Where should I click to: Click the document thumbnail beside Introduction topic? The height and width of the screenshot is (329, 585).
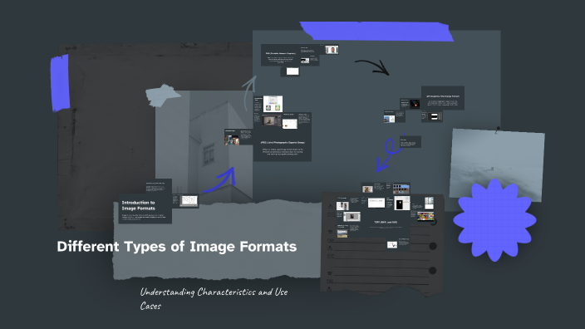point(189,201)
